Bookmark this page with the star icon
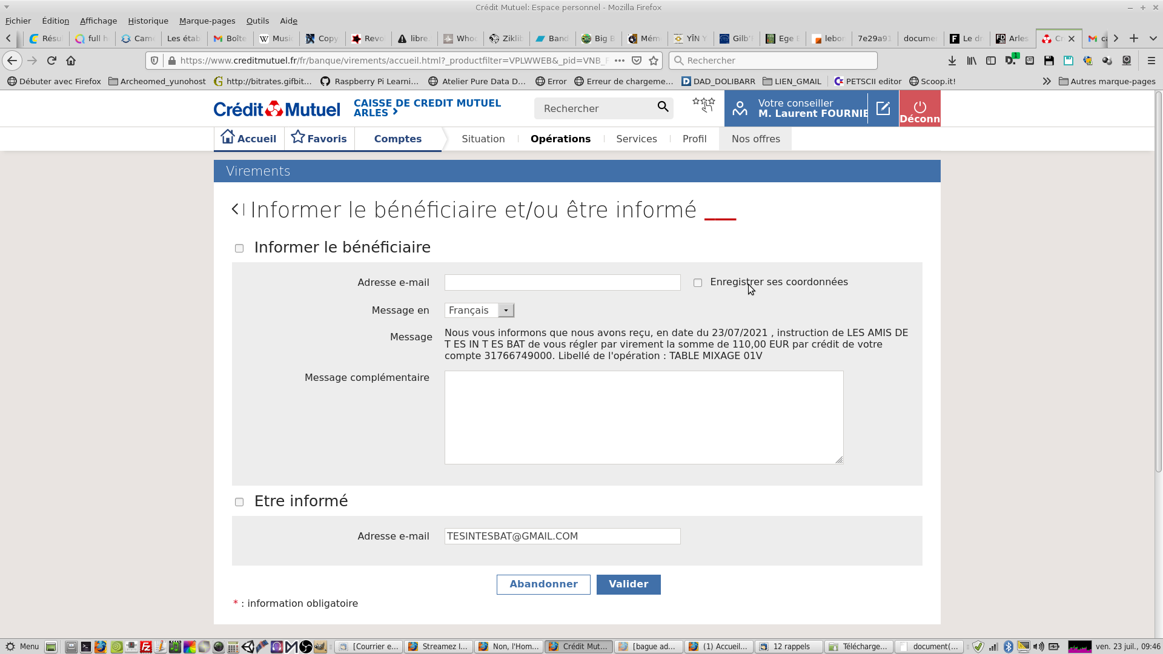1163x654 pixels. pyautogui.click(x=654, y=61)
